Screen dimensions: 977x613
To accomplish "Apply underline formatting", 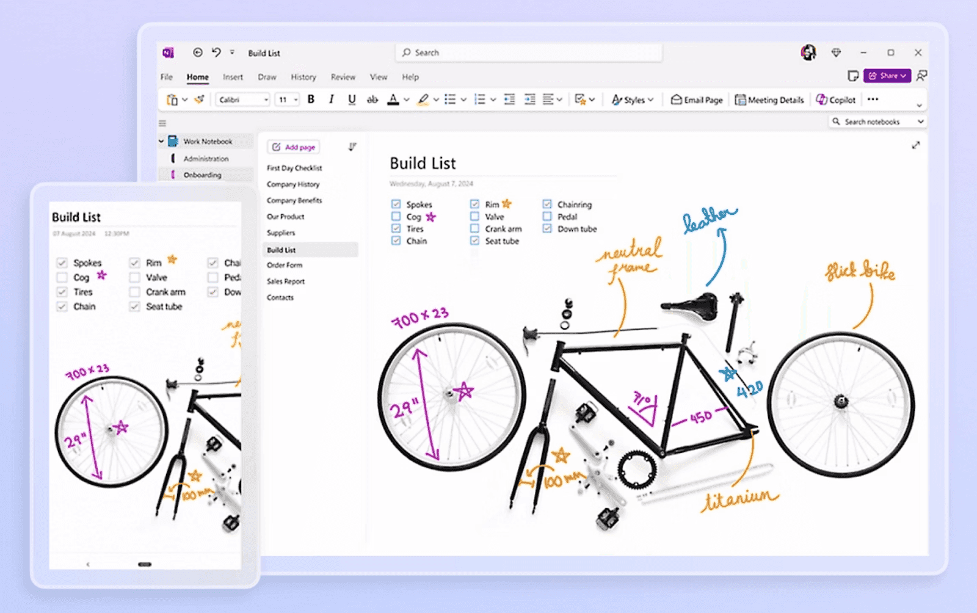I will coord(351,99).
